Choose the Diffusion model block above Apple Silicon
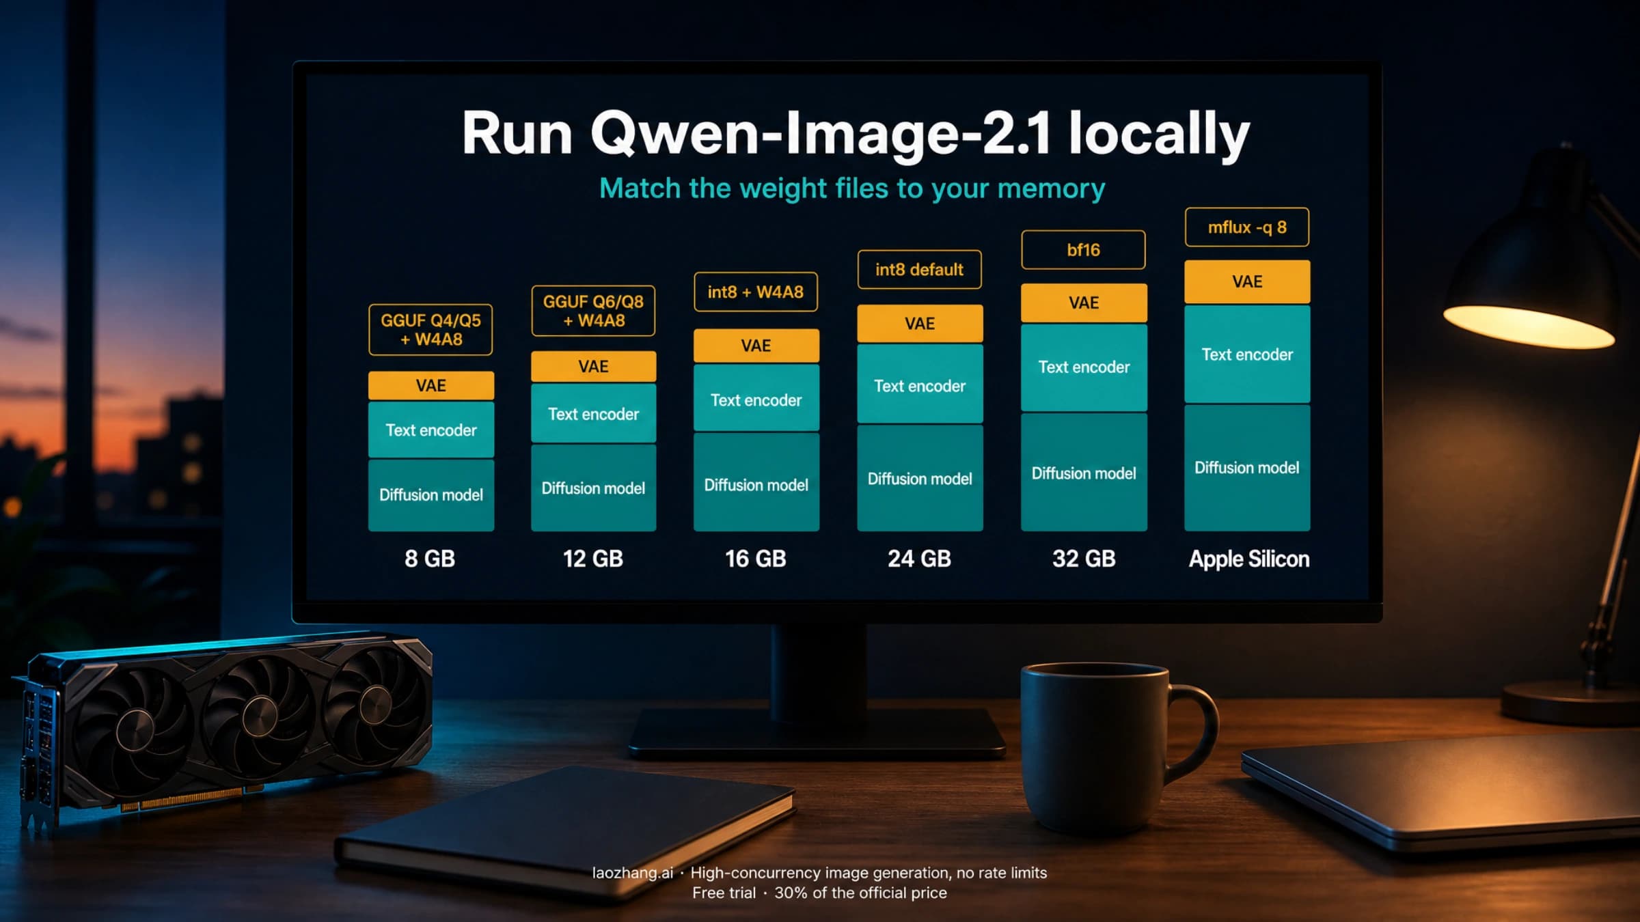Viewport: 1640px width, 922px height. pyautogui.click(x=1248, y=468)
